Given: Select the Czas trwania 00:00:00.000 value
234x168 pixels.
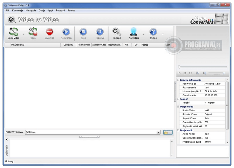Looking at the screenshot, I should pos(215,95).
